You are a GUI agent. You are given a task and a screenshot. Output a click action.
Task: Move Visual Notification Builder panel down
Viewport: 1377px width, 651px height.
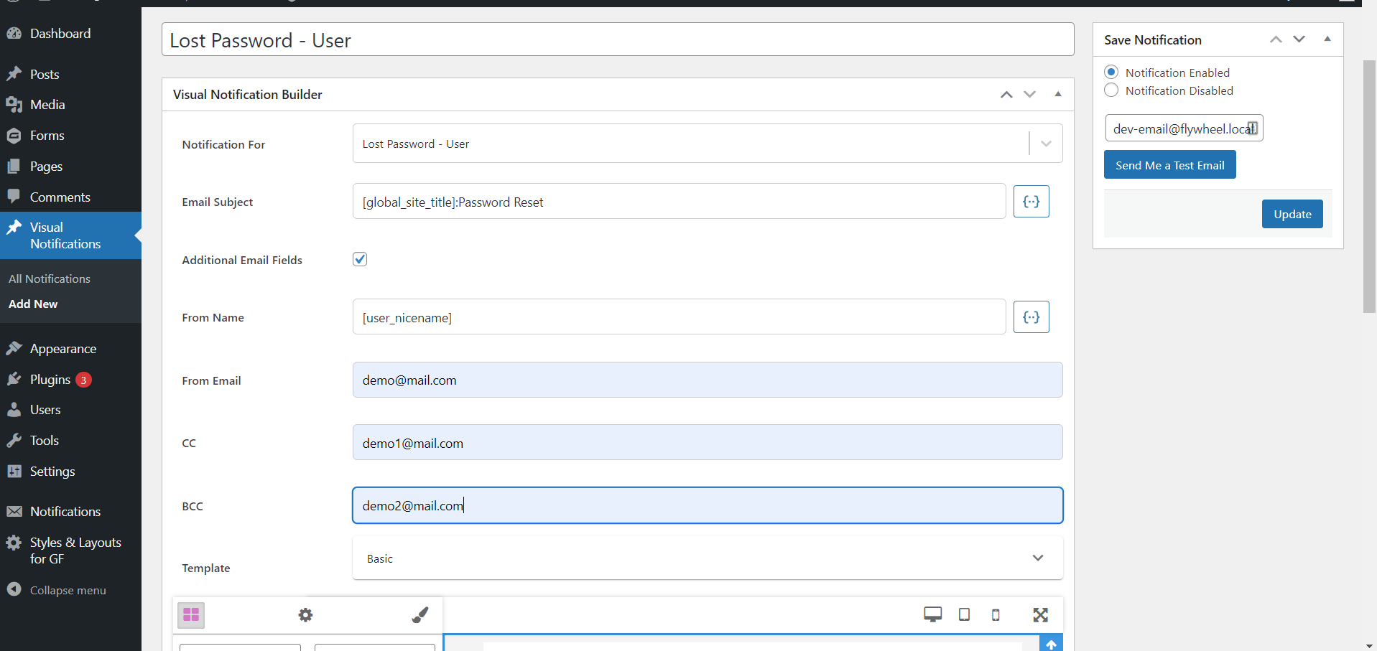pos(1029,95)
